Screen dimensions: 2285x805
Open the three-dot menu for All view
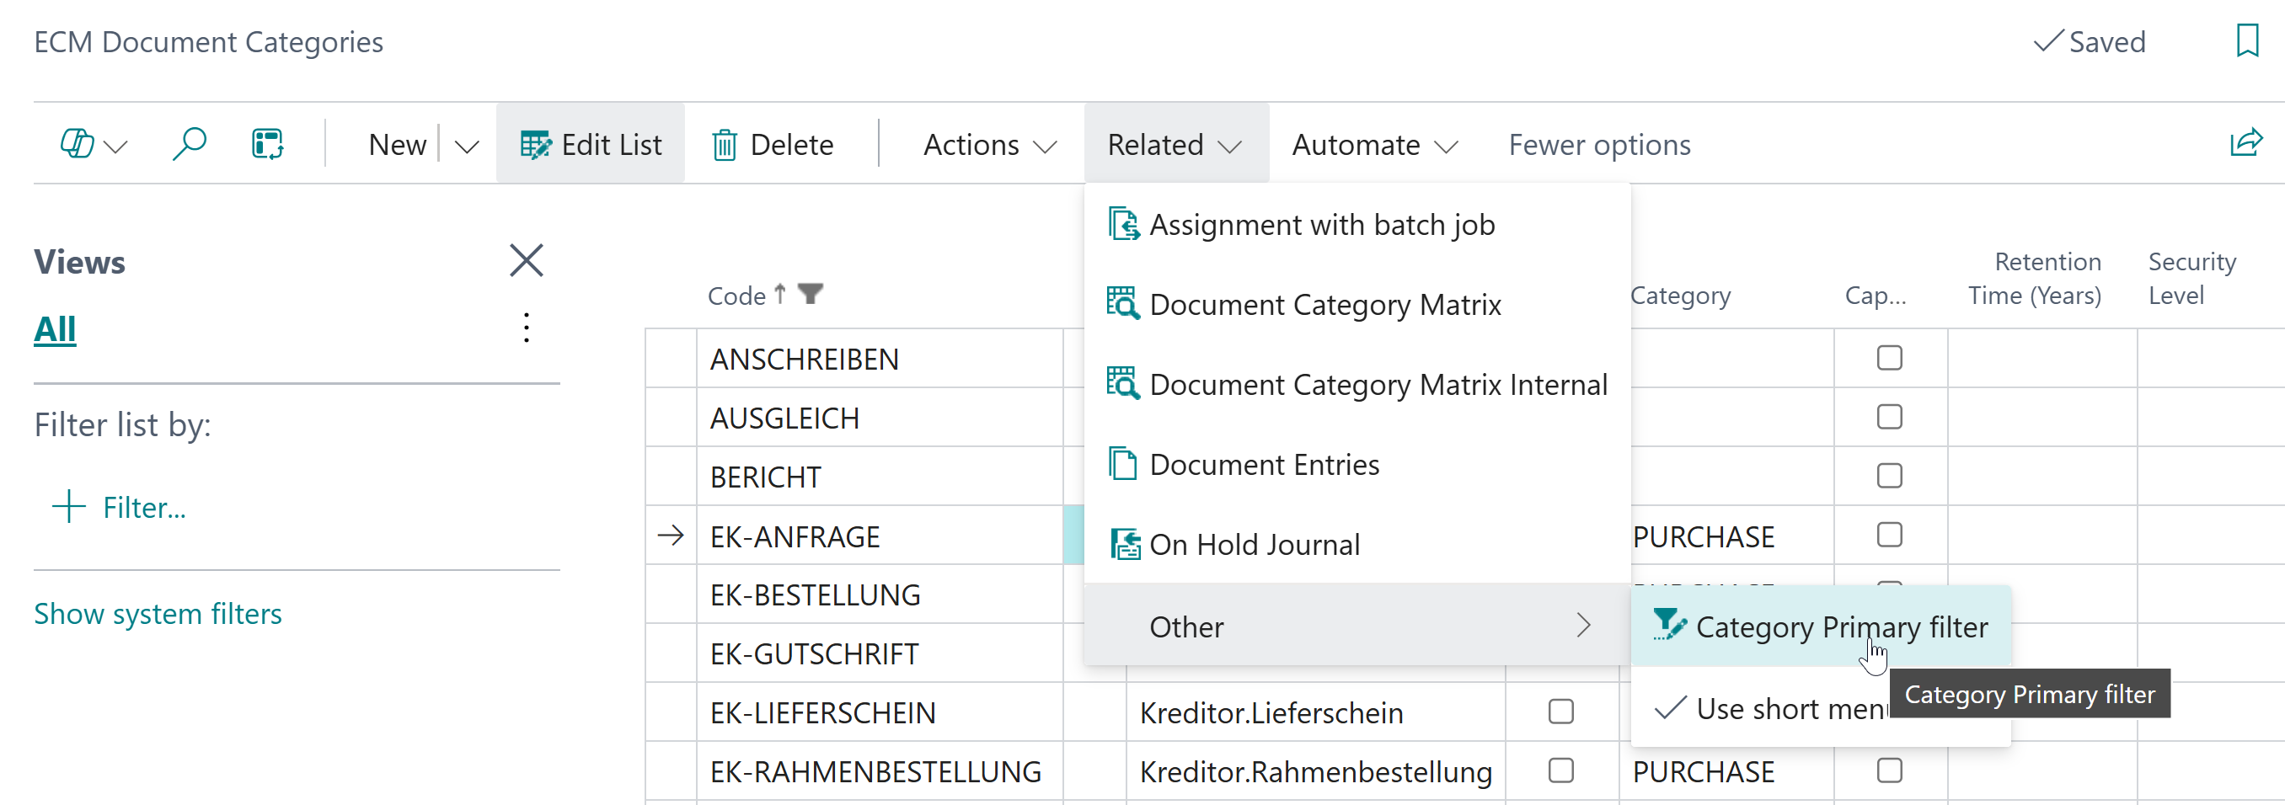pyautogui.click(x=526, y=328)
